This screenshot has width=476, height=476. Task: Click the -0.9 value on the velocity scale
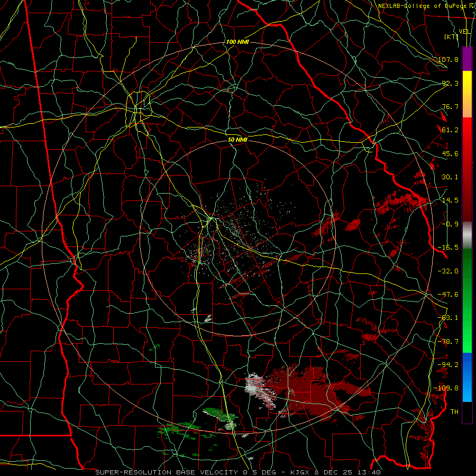click(450, 224)
